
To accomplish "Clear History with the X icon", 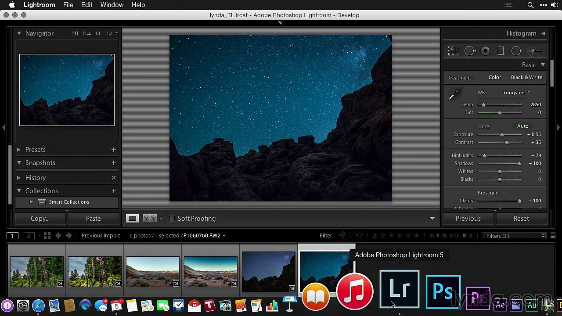I will tap(114, 178).
